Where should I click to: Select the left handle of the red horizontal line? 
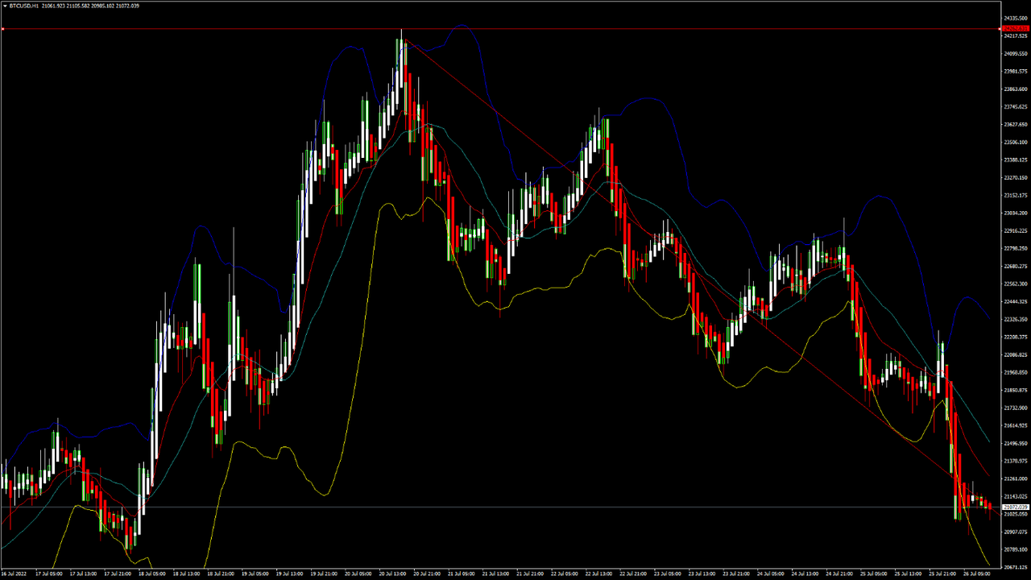pos(3,30)
